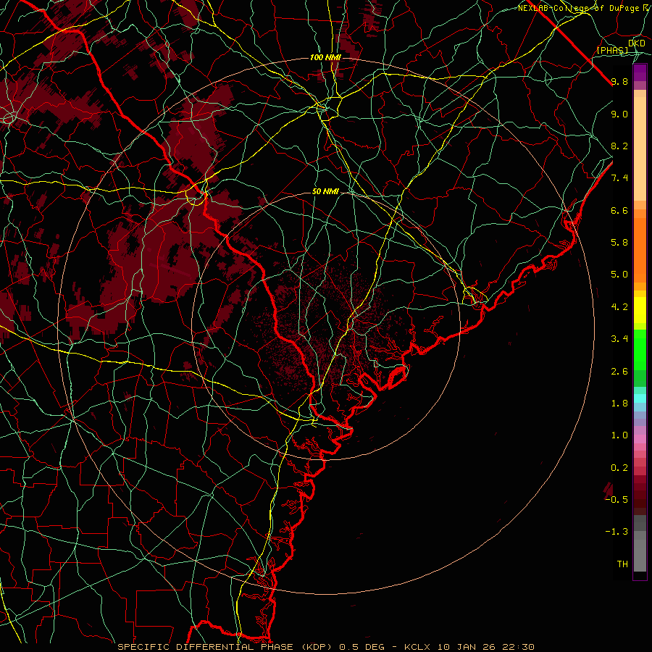The height and width of the screenshot is (652, 652).
Task: Click the 2.6 scale value
Action: tap(619, 372)
